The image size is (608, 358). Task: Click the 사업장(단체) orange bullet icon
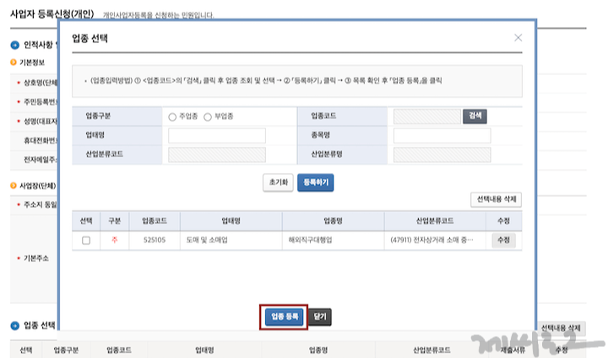(14, 186)
